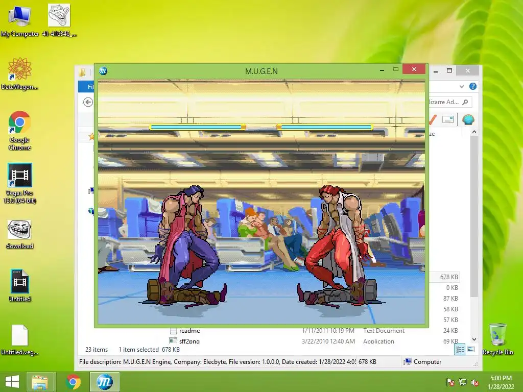The height and width of the screenshot is (392, 523).
Task: Switch Explorer to details view icon
Action: [x=460, y=349]
